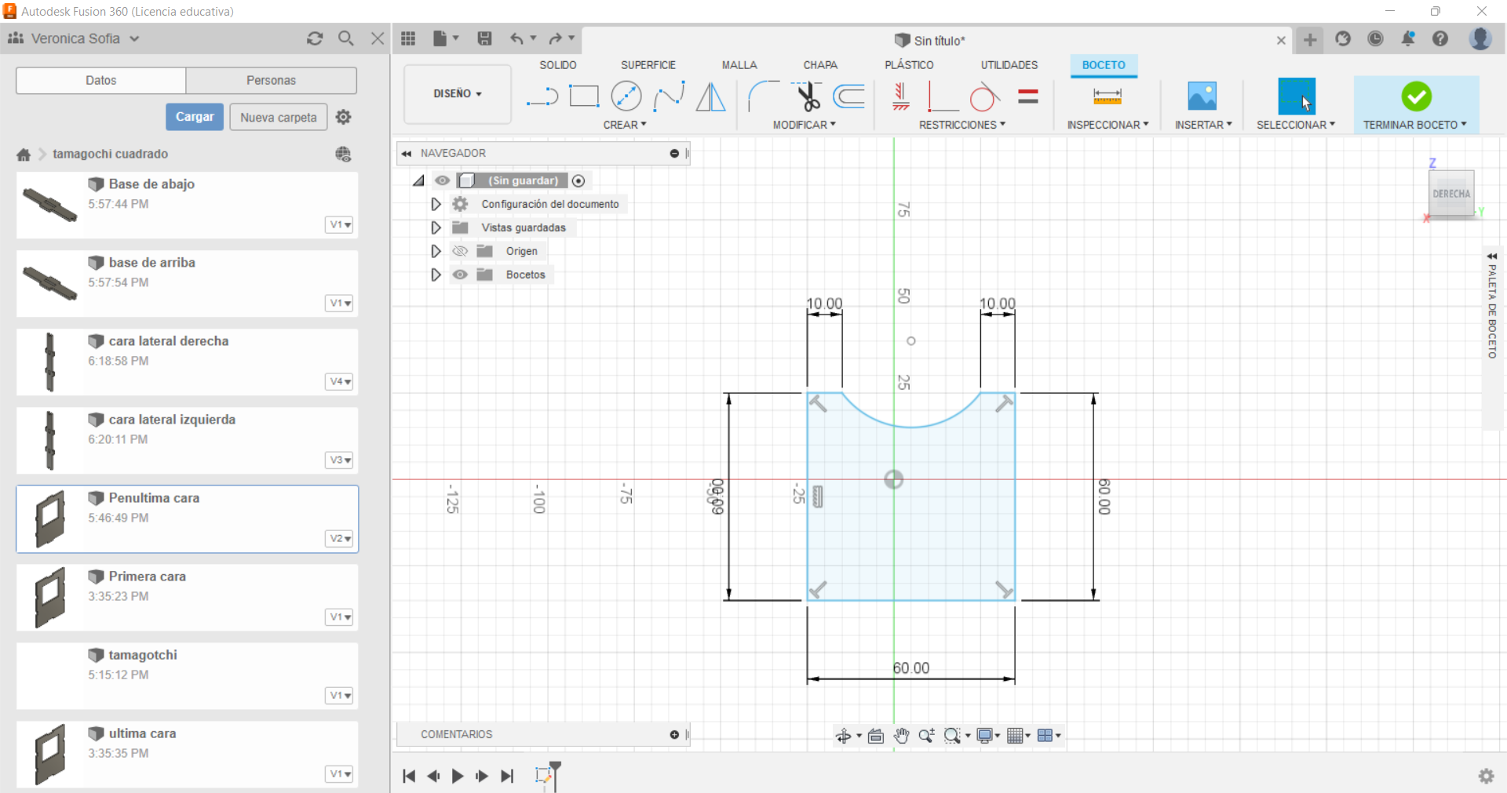Apply the tangent constraint icon

tap(985, 96)
